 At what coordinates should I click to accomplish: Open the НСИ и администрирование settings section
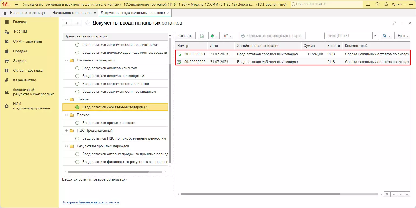point(31,106)
